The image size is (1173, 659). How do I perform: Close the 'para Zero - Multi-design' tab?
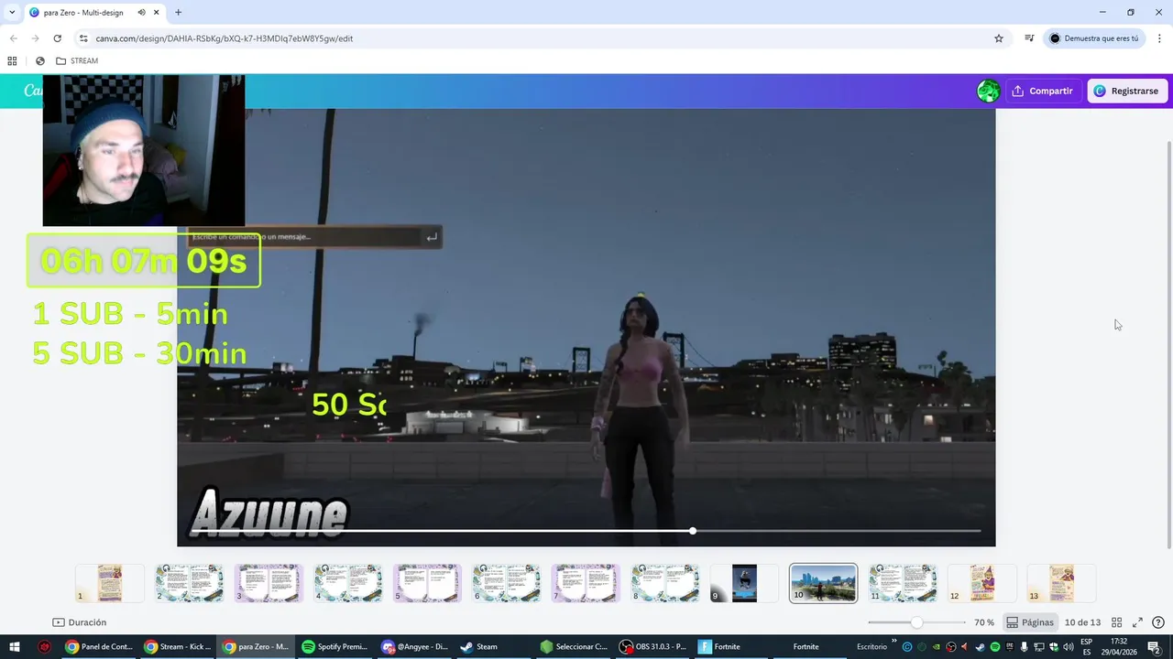click(157, 13)
